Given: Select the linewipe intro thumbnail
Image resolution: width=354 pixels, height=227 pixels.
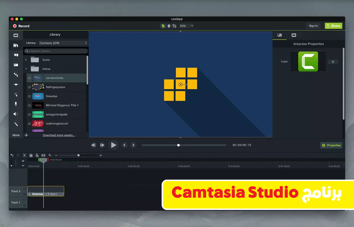Looking at the screenshot, I should tap(38, 96).
